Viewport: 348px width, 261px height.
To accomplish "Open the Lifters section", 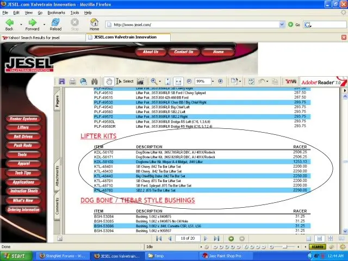I will tap(23, 127).
